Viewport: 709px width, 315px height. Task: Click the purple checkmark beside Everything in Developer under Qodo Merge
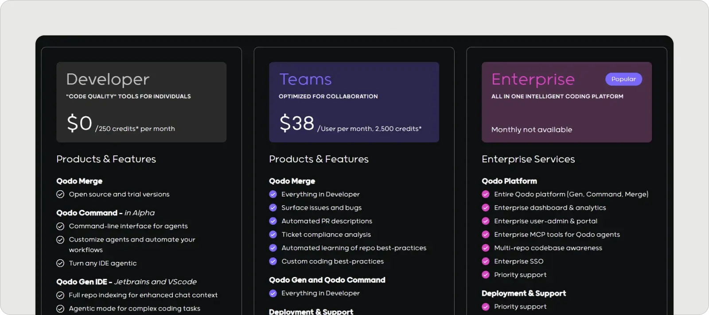(273, 194)
